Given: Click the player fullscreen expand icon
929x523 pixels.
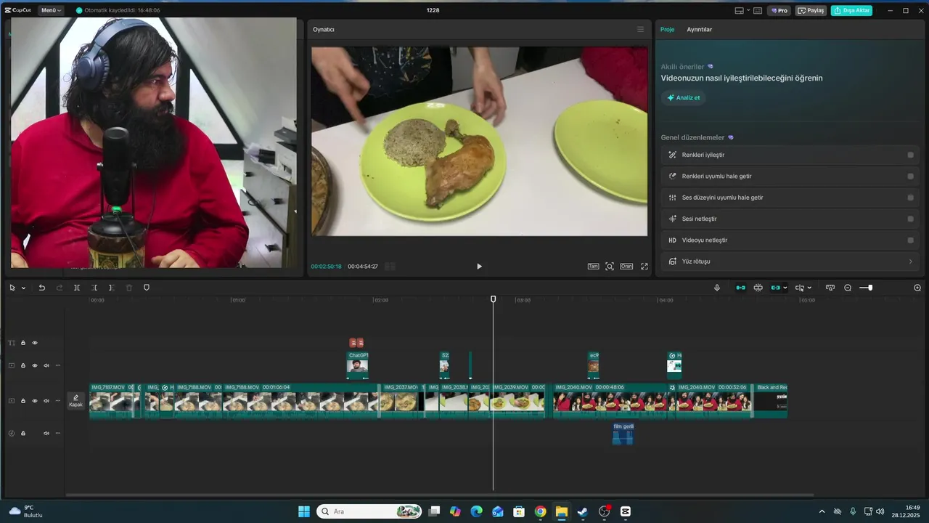Looking at the screenshot, I should point(644,267).
